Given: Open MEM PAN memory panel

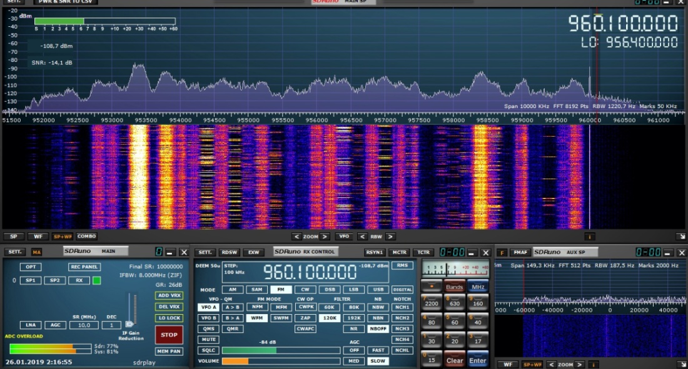Looking at the screenshot, I should click(169, 352).
